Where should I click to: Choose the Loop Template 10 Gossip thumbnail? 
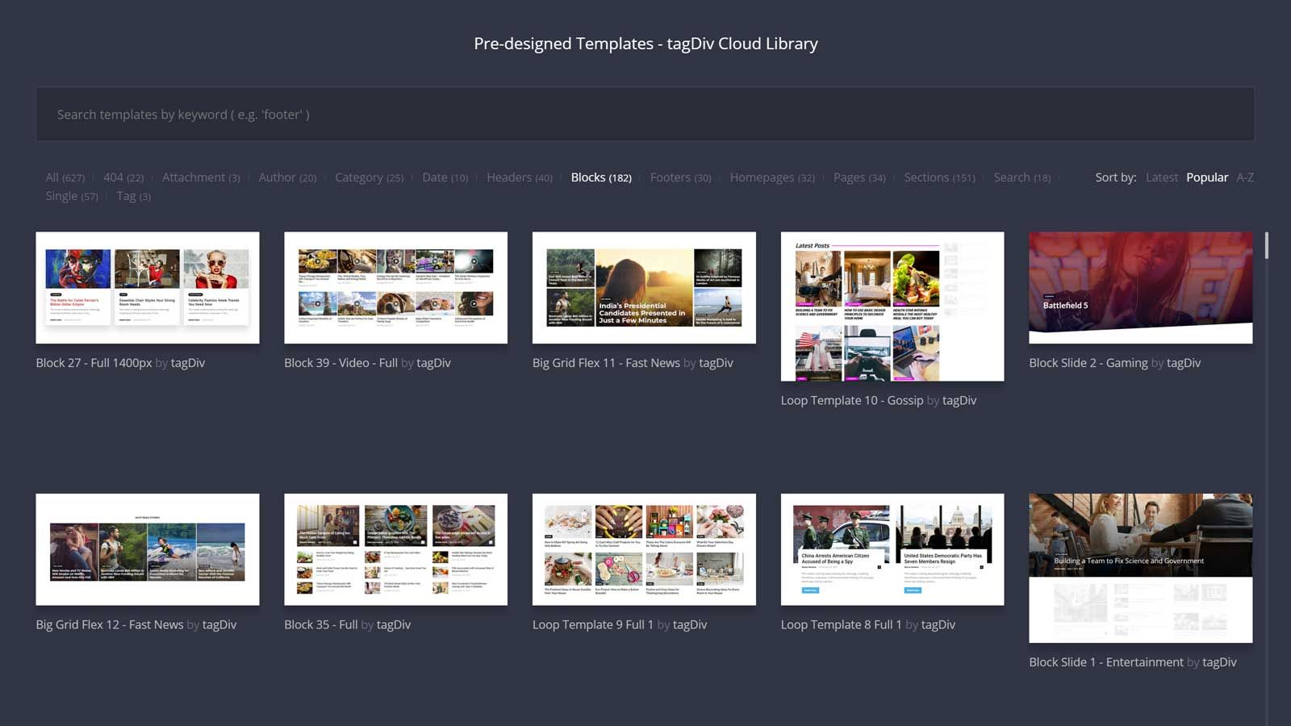(892, 307)
